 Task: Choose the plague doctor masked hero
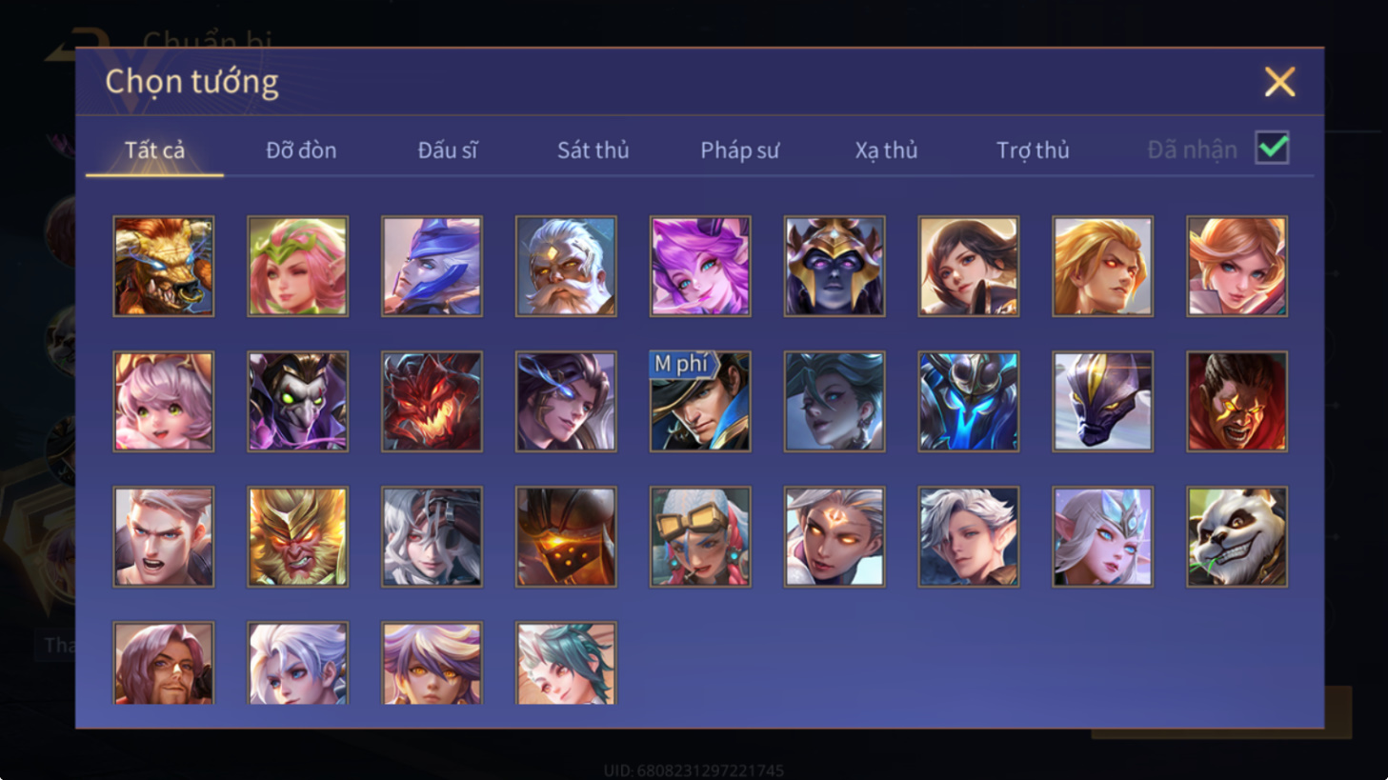(298, 402)
